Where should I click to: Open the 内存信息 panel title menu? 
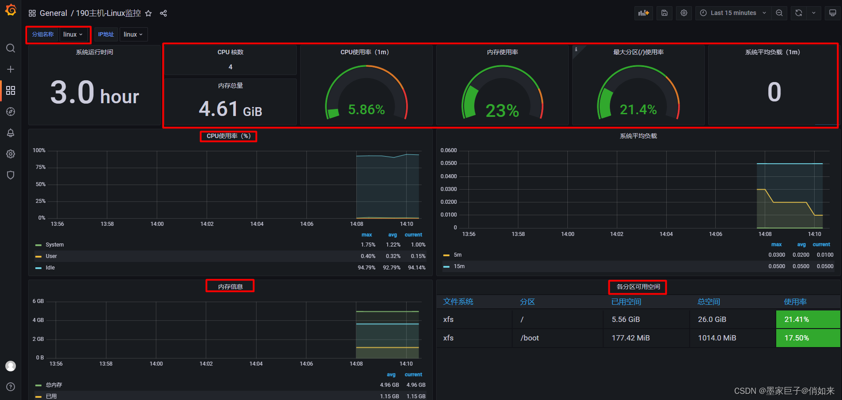tap(230, 287)
